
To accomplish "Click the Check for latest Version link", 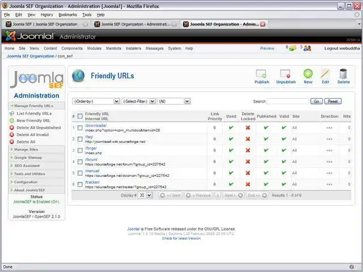I will (x=181, y=238).
